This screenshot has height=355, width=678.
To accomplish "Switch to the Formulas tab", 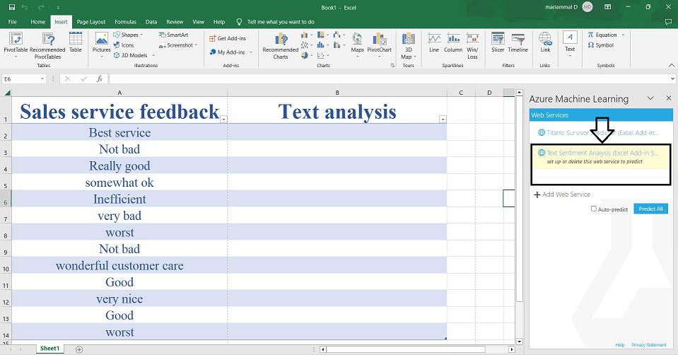I will [x=125, y=22].
